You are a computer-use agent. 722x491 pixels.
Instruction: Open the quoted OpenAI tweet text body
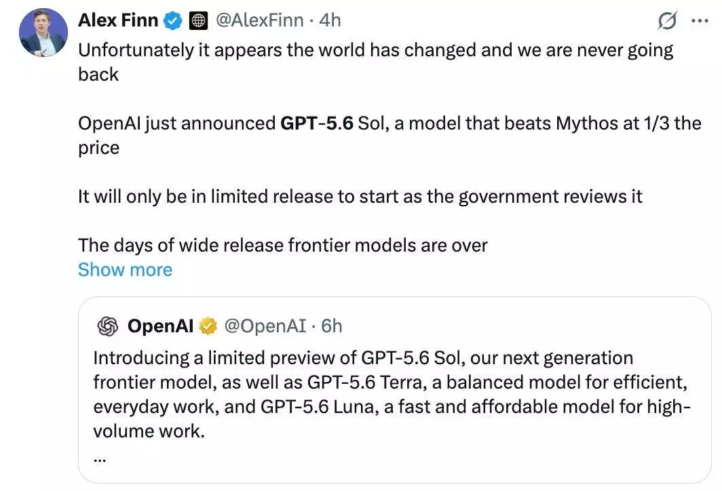tap(392, 395)
